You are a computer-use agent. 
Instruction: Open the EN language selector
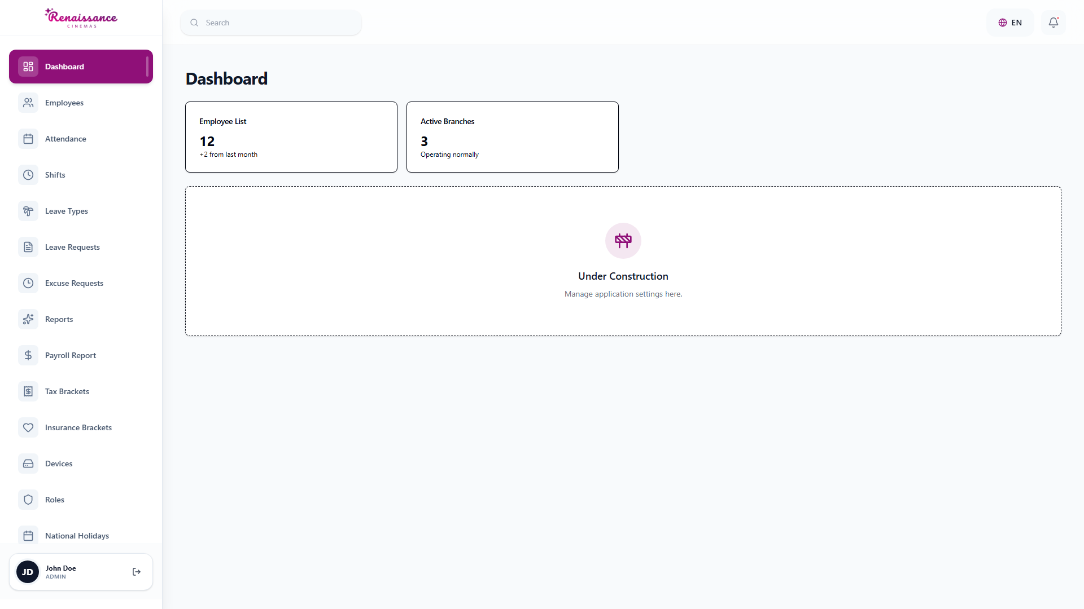1010,23
